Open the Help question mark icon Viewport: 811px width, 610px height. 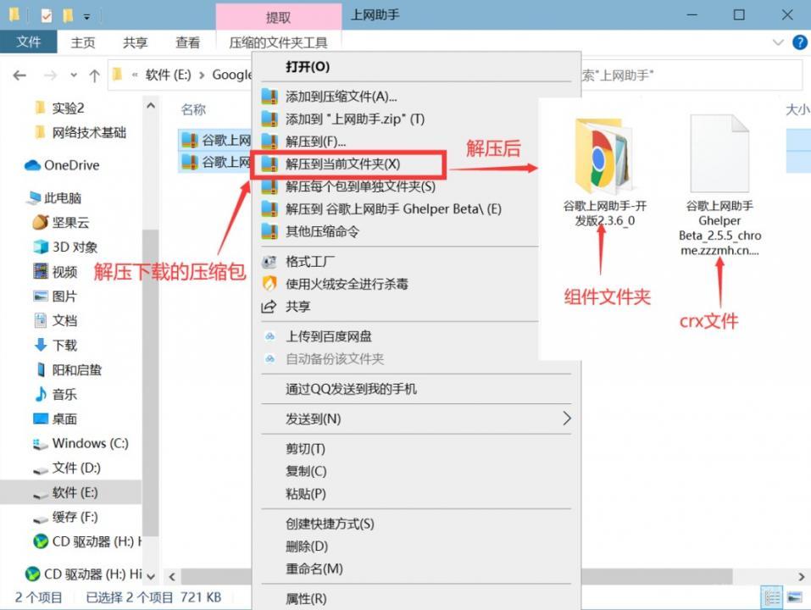click(800, 42)
